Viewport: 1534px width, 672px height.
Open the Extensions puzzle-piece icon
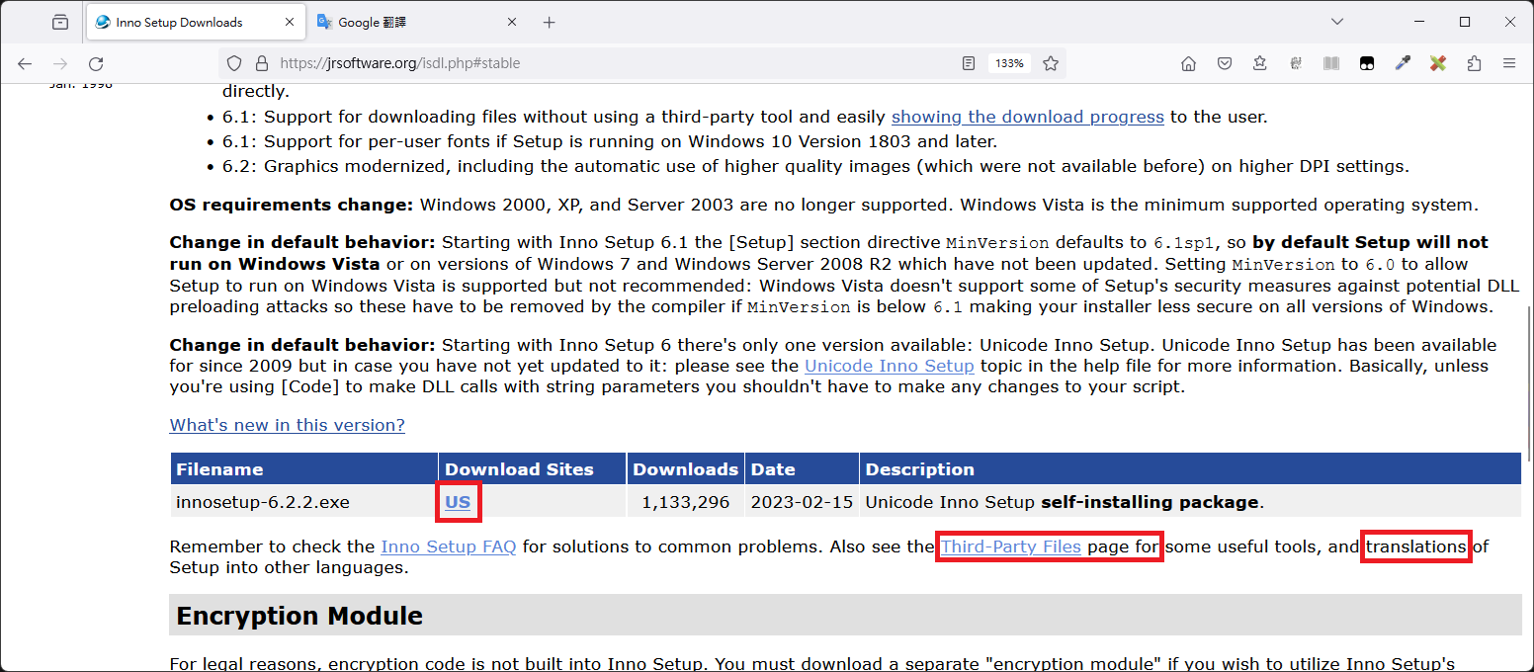(1474, 63)
